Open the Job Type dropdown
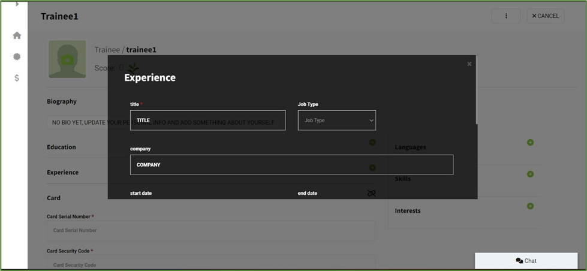The image size is (587, 271). pyautogui.click(x=336, y=121)
